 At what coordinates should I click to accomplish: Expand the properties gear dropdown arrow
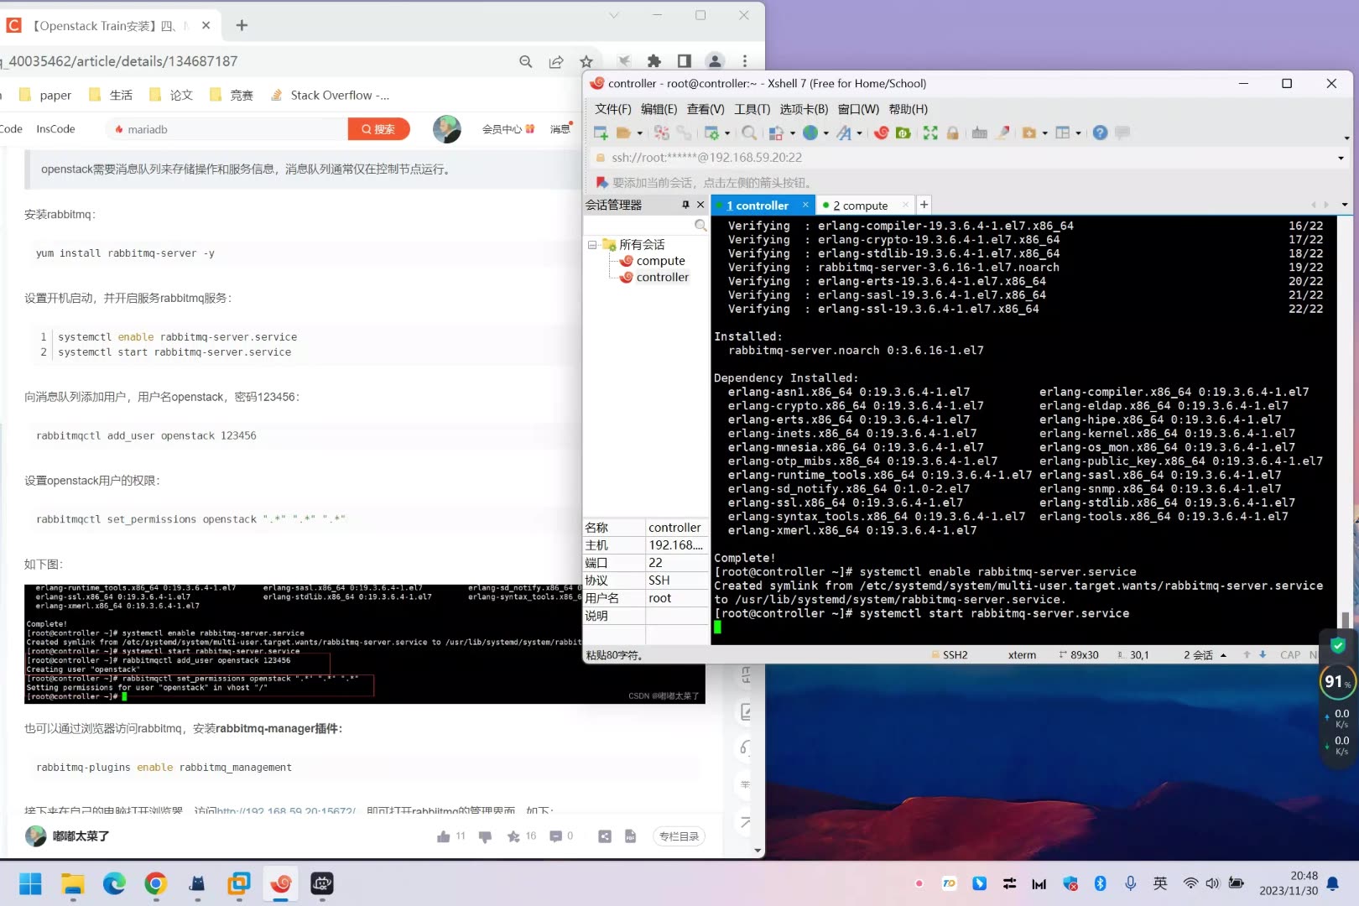[727, 133]
